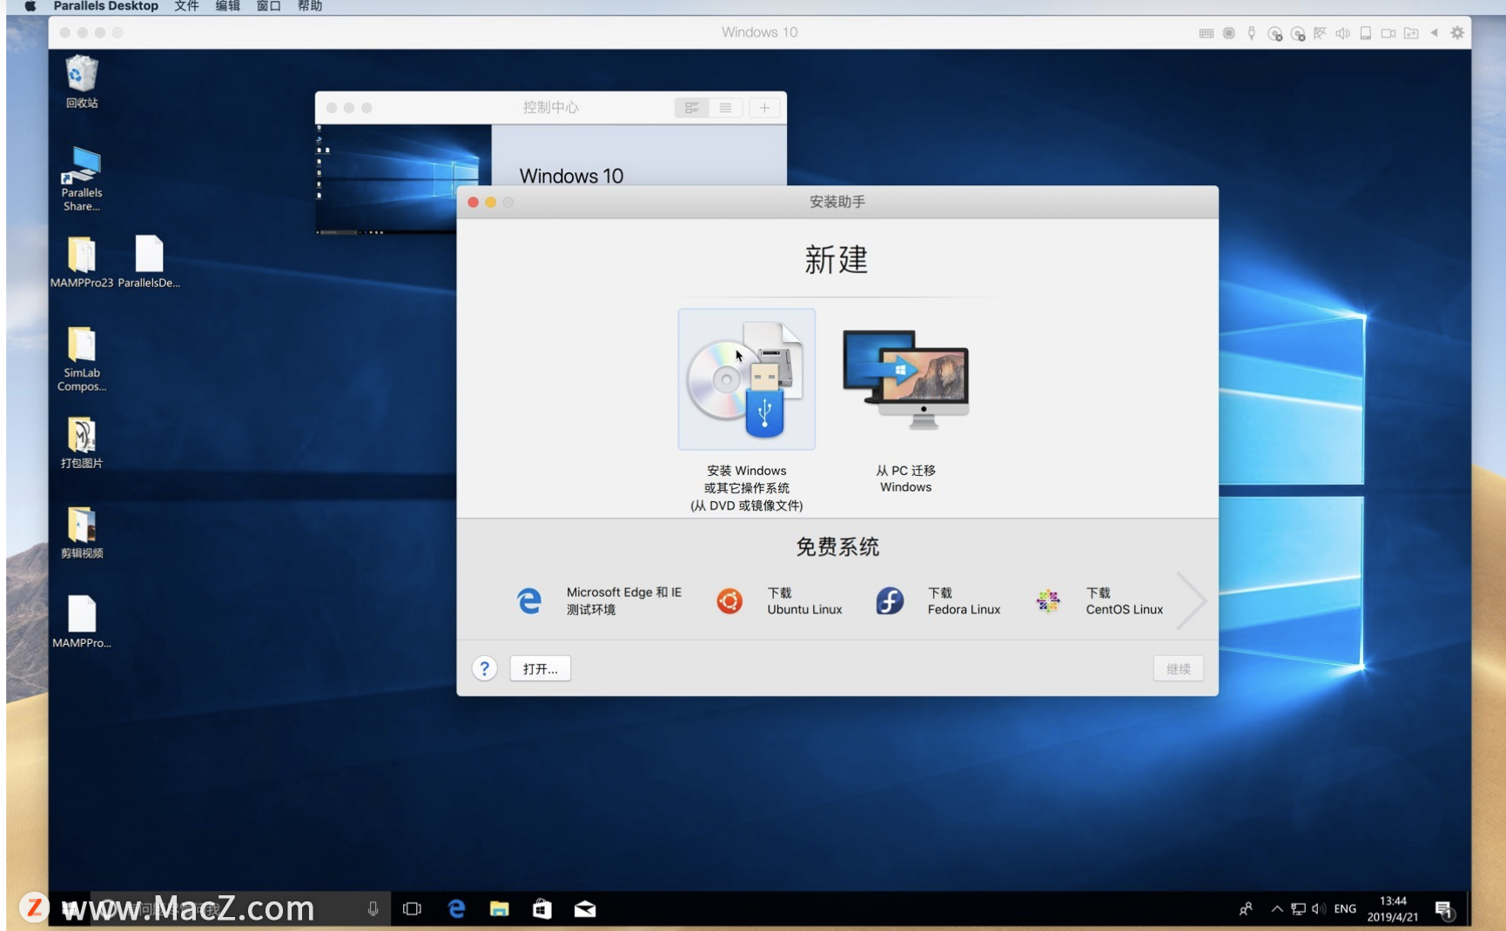
Task: Click the 继续 button
Action: click(1178, 668)
